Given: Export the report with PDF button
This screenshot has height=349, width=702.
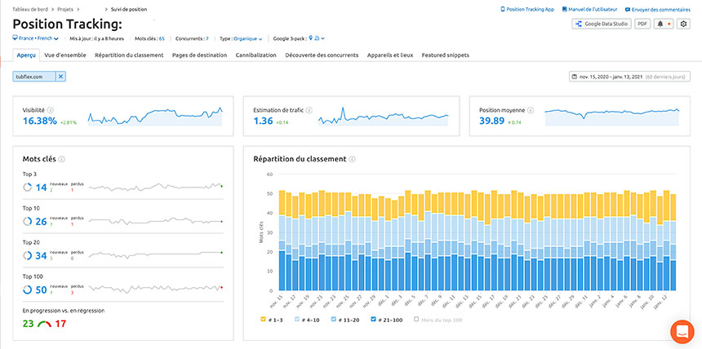Looking at the screenshot, I should point(642,24).
